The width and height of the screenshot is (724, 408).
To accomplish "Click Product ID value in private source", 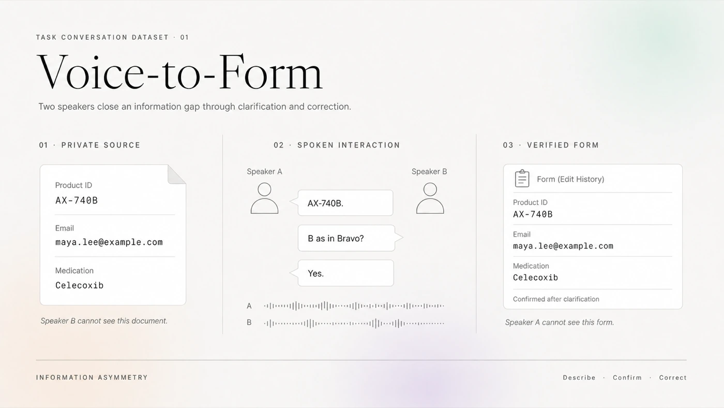I will (x=77, y=200).
